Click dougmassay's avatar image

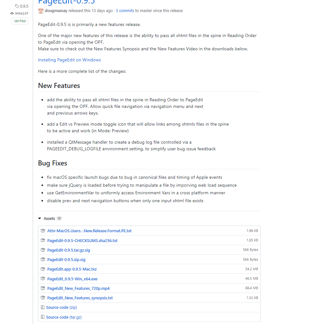pyautogui.click(x=41, y=11)
